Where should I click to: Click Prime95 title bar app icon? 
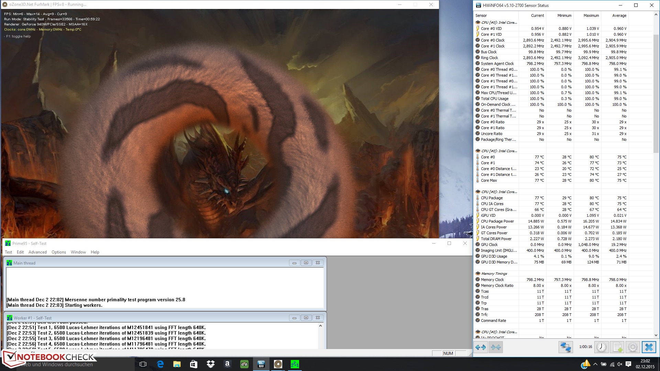pos(8,243)
